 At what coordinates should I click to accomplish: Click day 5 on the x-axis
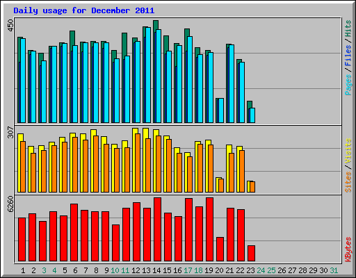pyautogui.click(x=65, y=270)
